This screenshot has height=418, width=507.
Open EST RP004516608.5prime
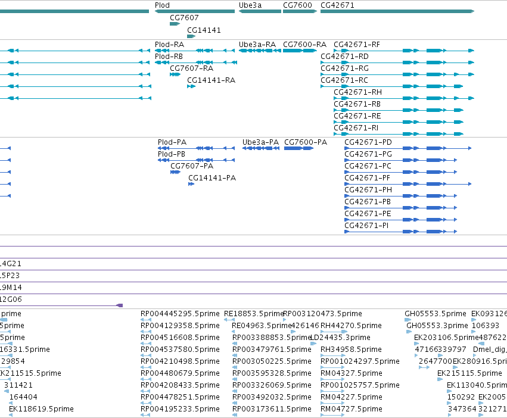tap(180, 338)
